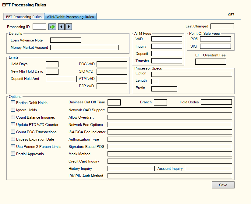Open the Network Fee Options field

click(x=170, y=124)
